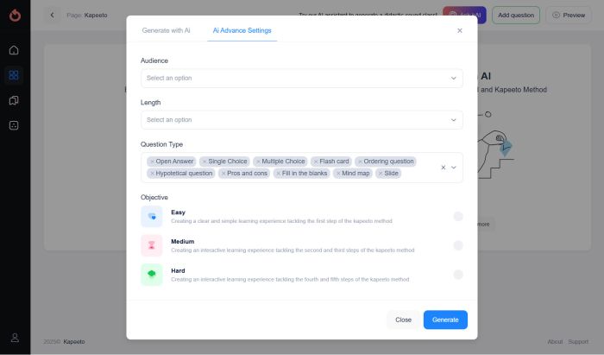Viewport: 604px width, 355px height.
Task: Remove the Mind map tag
Action: coord(338,174)
